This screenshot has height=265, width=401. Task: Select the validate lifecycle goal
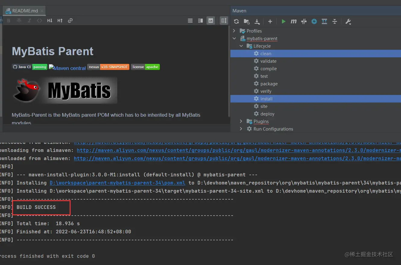pyautogui.click(x=316, y=61)
